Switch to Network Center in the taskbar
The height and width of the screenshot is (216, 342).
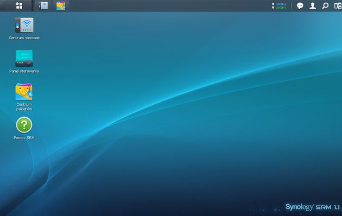pyautogui.click(x=43, y=5)
